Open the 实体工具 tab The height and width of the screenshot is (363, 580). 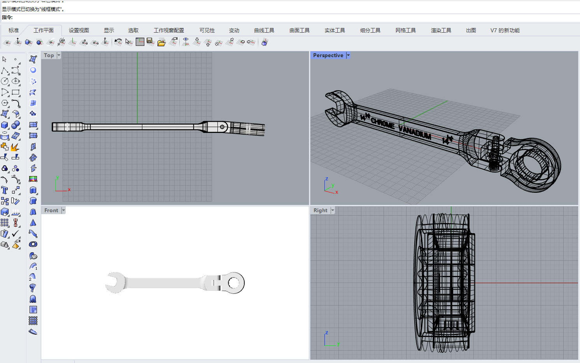click(335, 30)
